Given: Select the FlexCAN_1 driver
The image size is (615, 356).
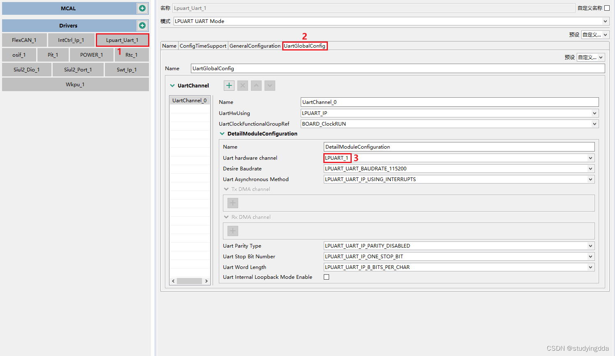Looking at the screenshot, I should pyautogui.click(x=24, y=40).
